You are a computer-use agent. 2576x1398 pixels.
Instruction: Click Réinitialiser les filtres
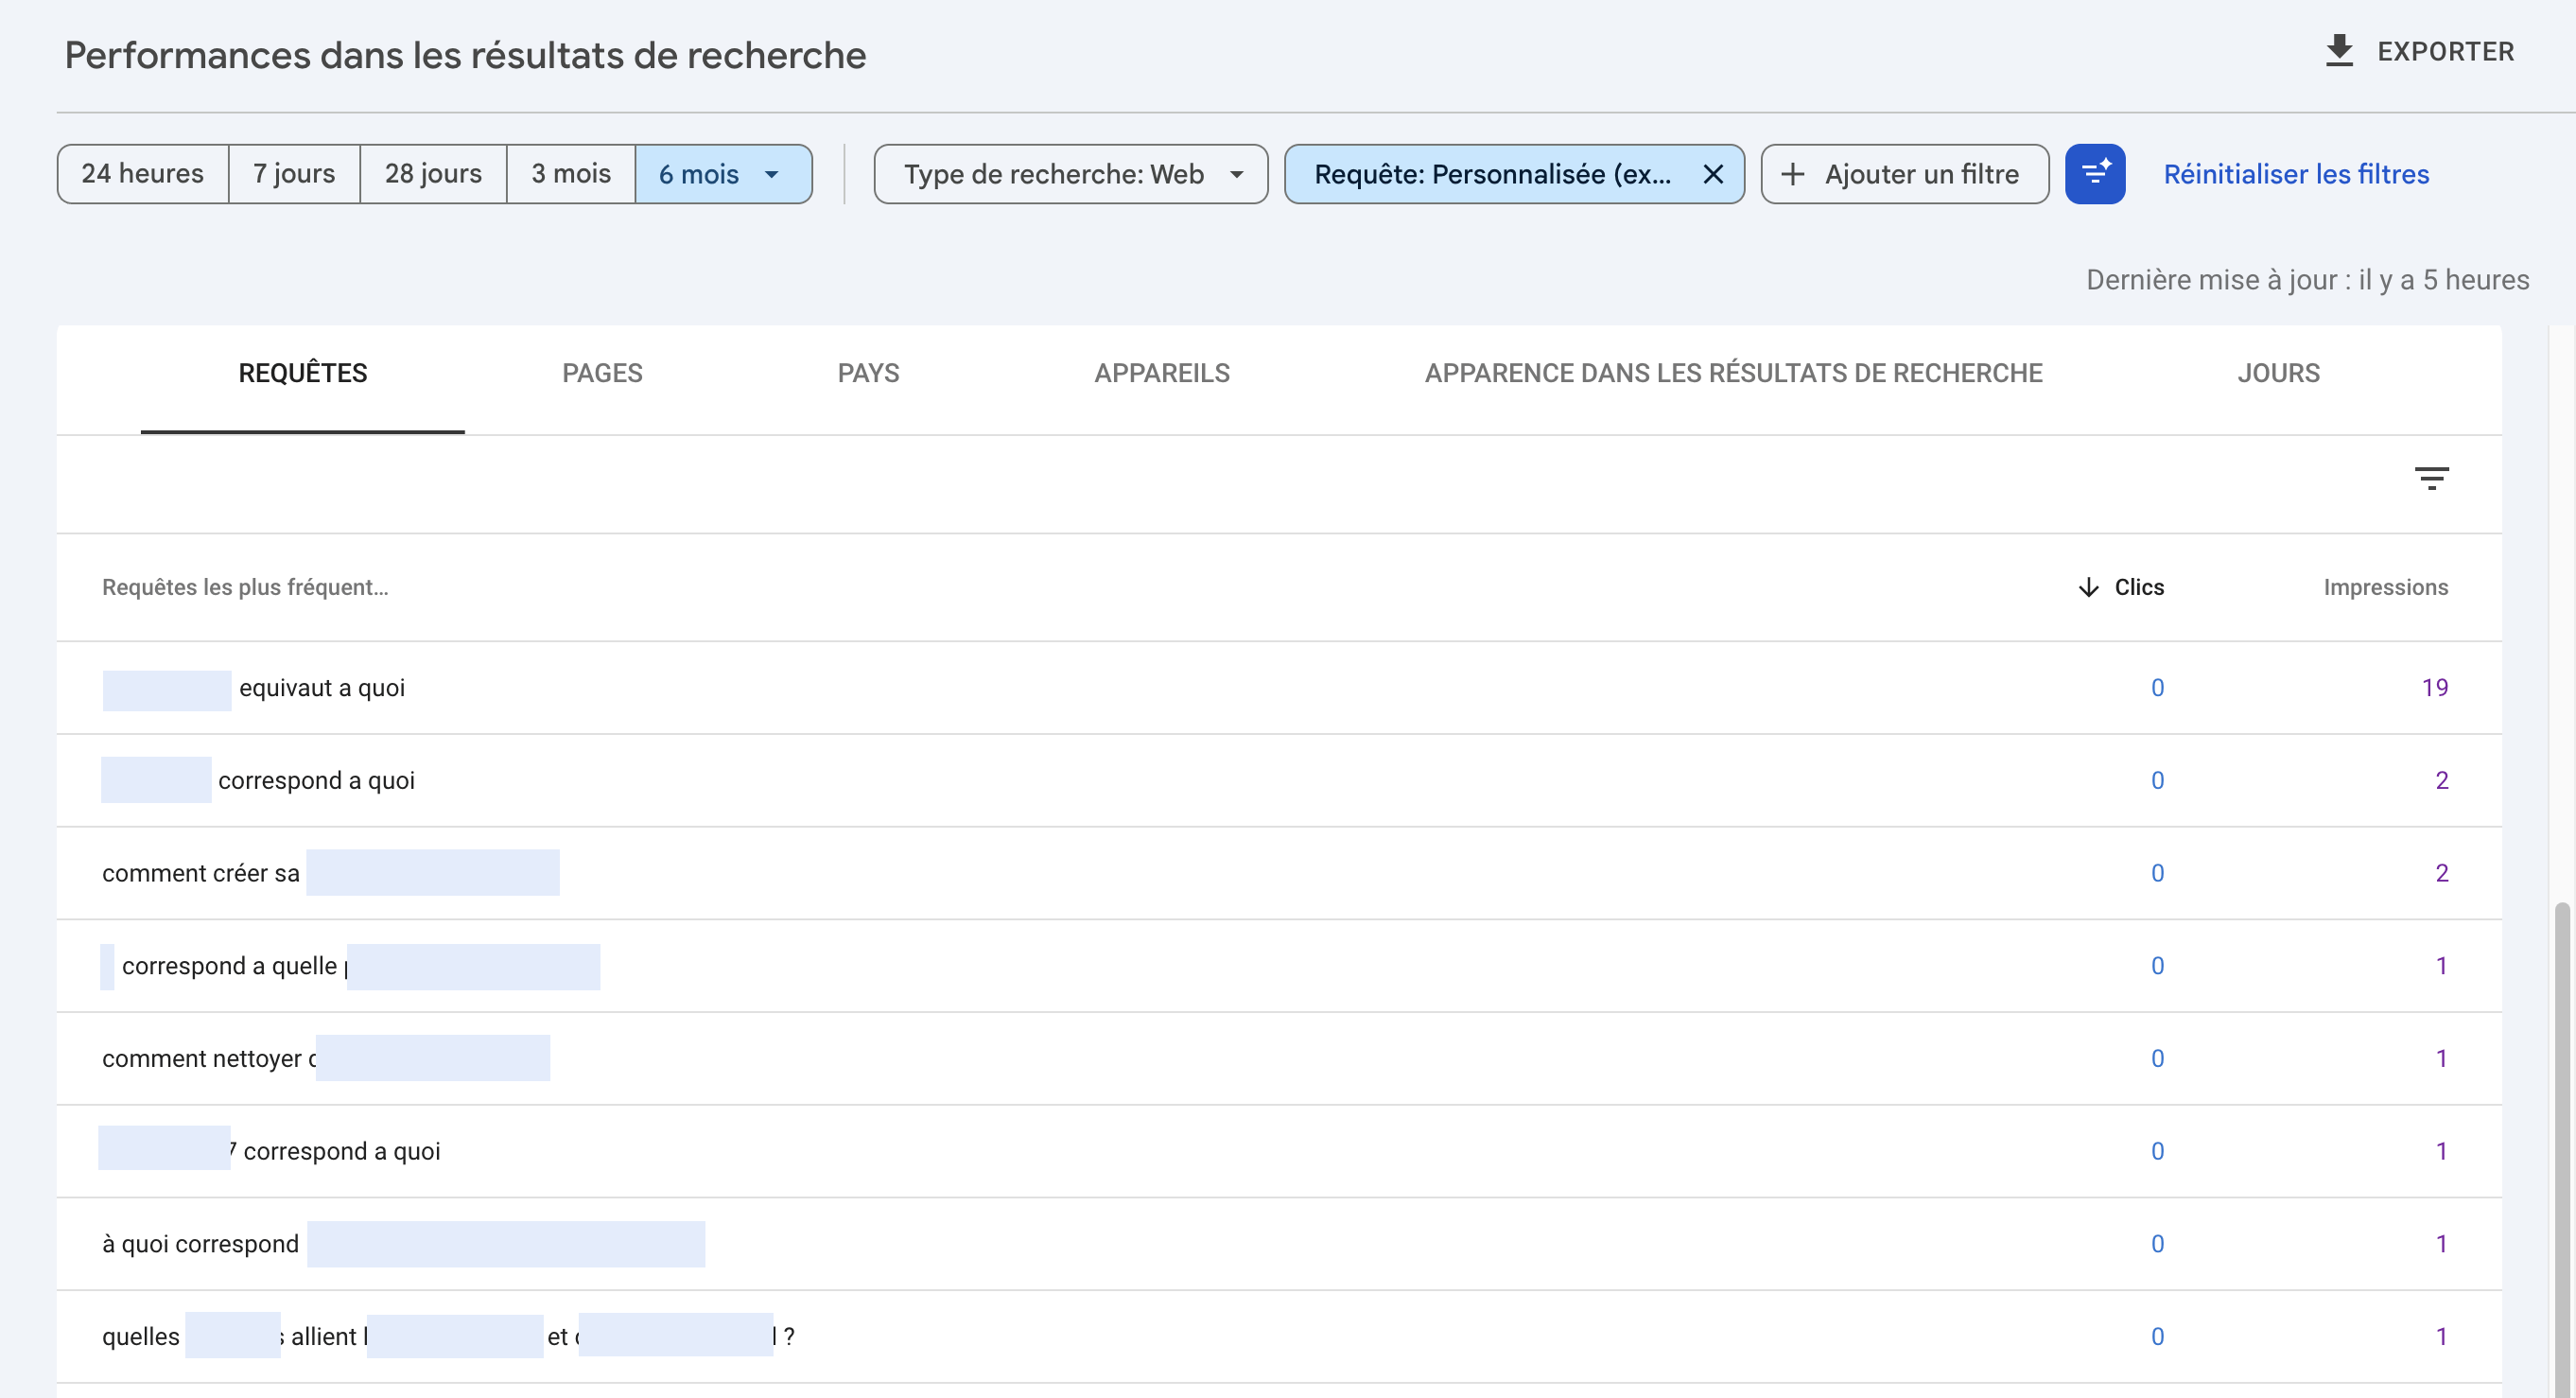pos(2295,173)
